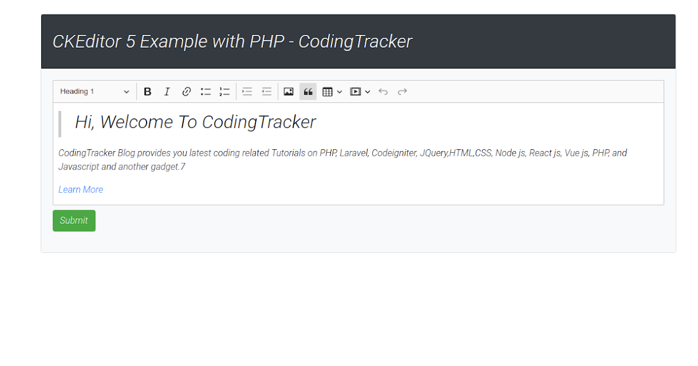Expand the media embed chevron
The width and height of the screenshot is (698, 366).
(x=368, y=91)
